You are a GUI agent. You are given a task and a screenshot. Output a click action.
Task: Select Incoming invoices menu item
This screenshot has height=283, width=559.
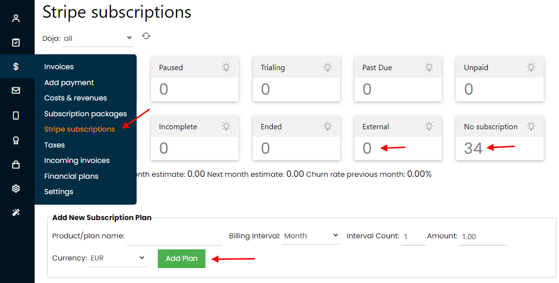[77, 160]
